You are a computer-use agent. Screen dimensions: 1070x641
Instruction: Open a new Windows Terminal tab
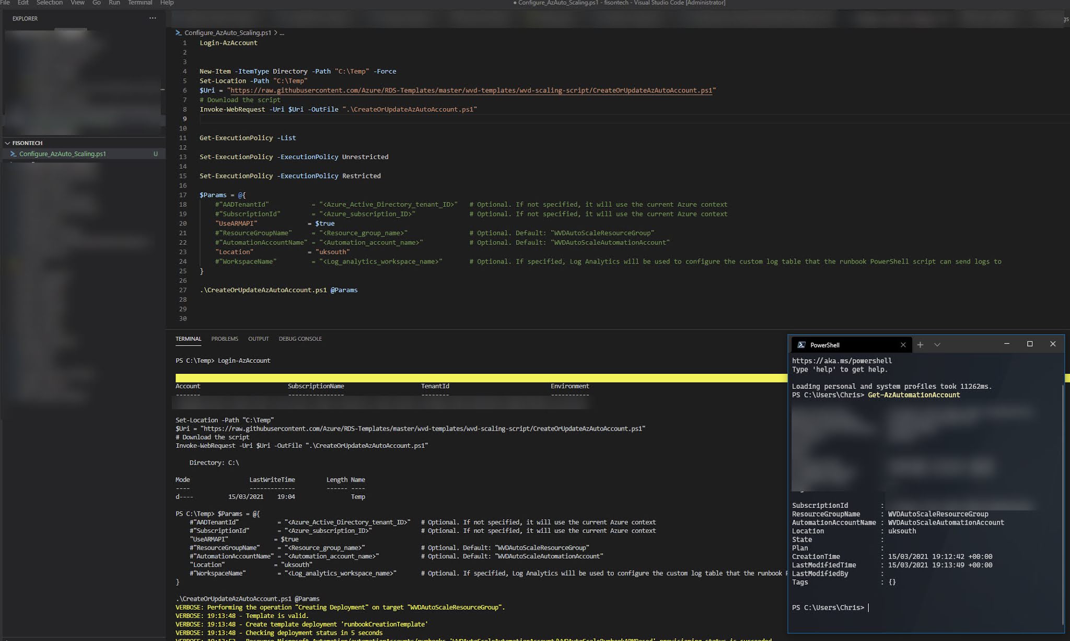pos(920,345)
